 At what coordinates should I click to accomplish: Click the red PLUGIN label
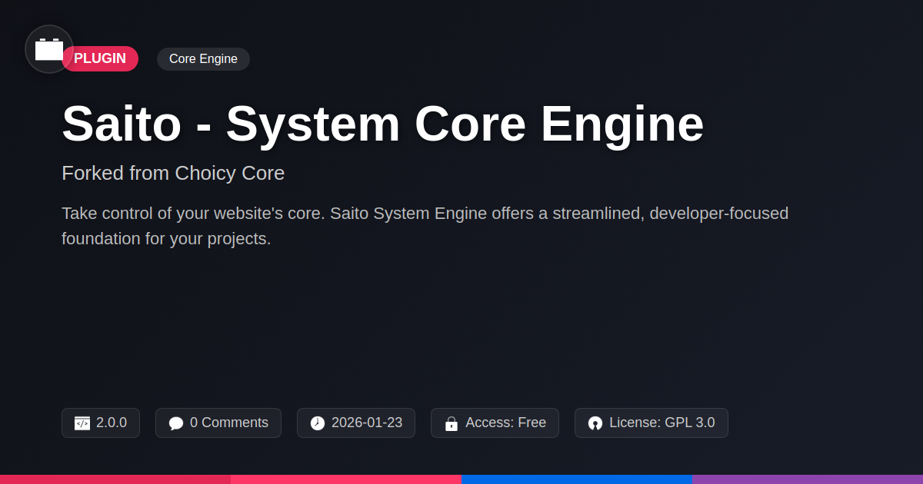pos(100,59)
